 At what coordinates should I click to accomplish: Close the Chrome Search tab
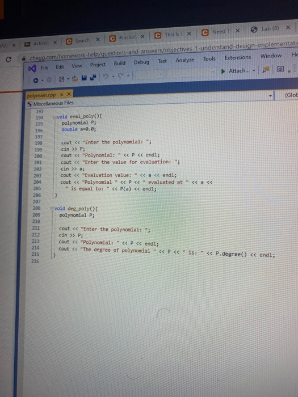coord(98,40)
